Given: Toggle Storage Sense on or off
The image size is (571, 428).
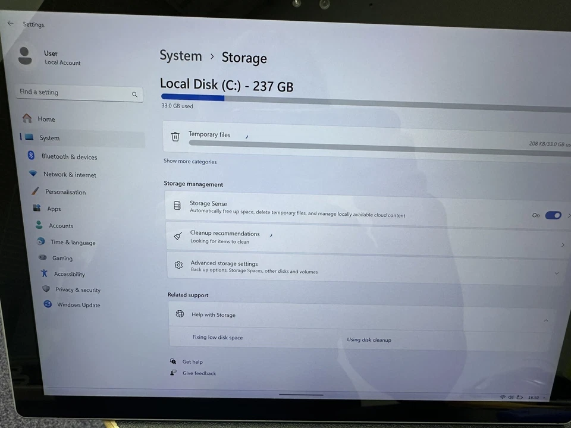Looking at the screenshot, I should click(553, 215).
